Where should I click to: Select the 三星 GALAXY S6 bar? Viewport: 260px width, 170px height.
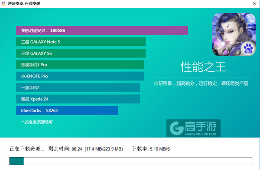click(81, 53)
